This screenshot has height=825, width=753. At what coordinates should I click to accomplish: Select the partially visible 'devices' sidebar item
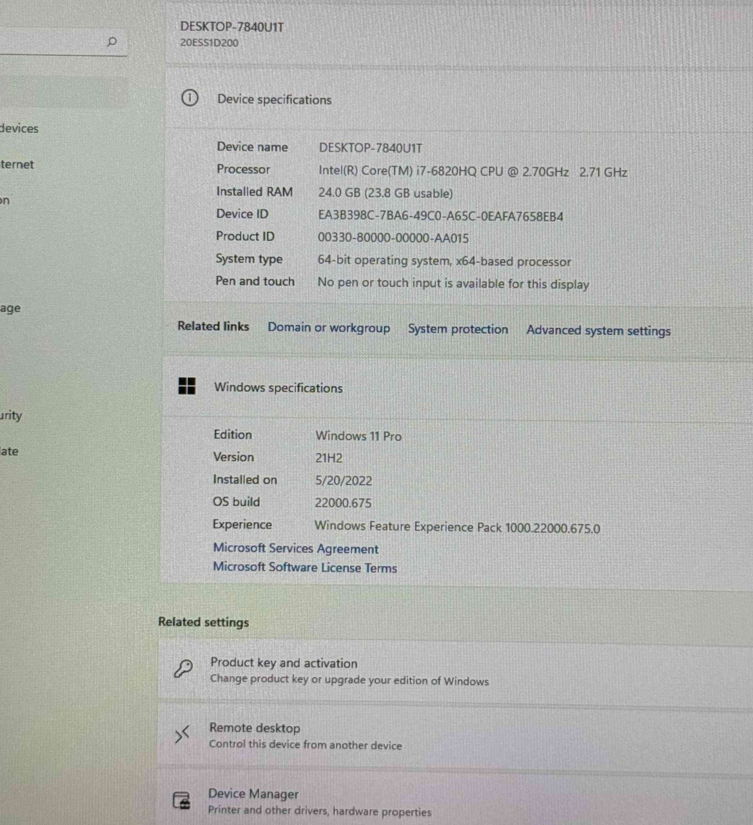pos(19,128)
